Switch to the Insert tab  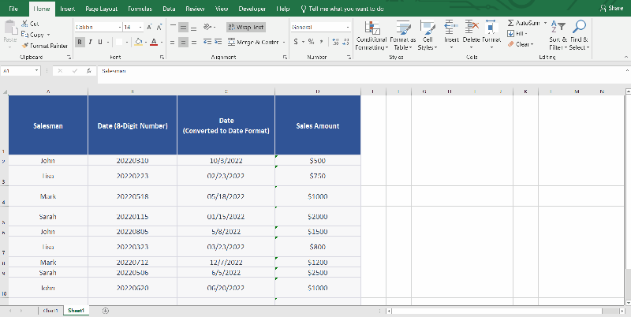[68, 9]
